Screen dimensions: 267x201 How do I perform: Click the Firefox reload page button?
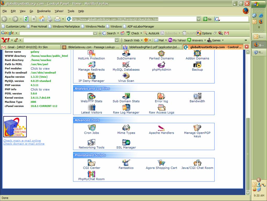pyautogui.click(x=26, y=19)
